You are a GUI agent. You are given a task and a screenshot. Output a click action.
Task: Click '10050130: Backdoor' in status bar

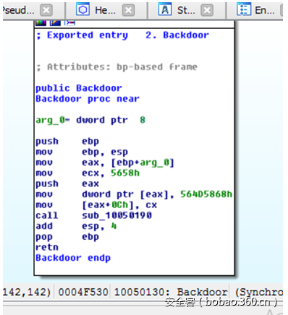171,292
